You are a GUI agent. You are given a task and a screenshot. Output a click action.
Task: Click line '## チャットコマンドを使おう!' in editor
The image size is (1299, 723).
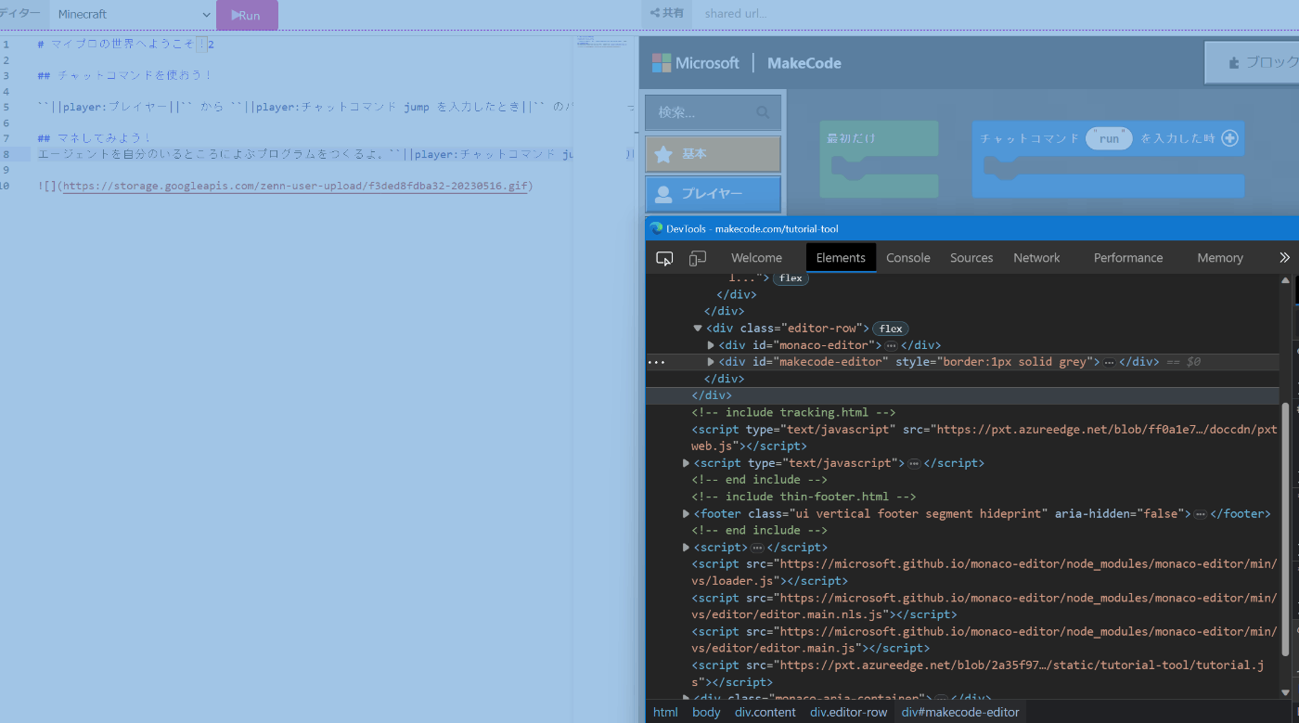click(125, 76)
